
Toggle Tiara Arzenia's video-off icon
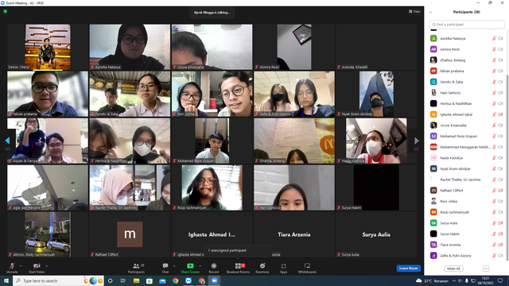coord(500,245)
